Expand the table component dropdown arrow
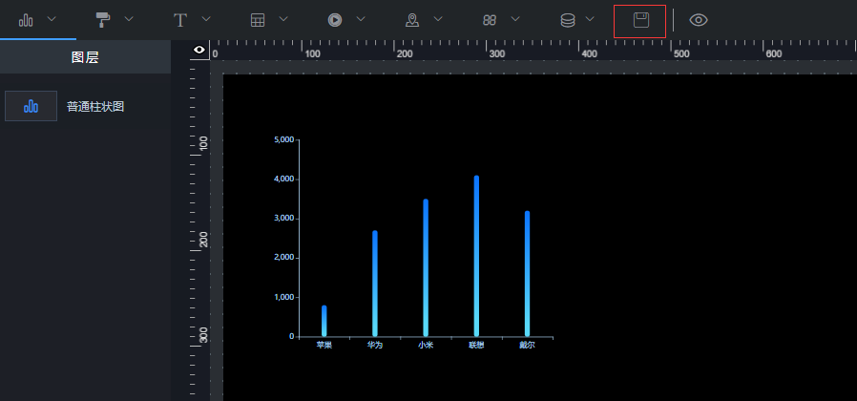The image size is (857, 401). point(283,18)
